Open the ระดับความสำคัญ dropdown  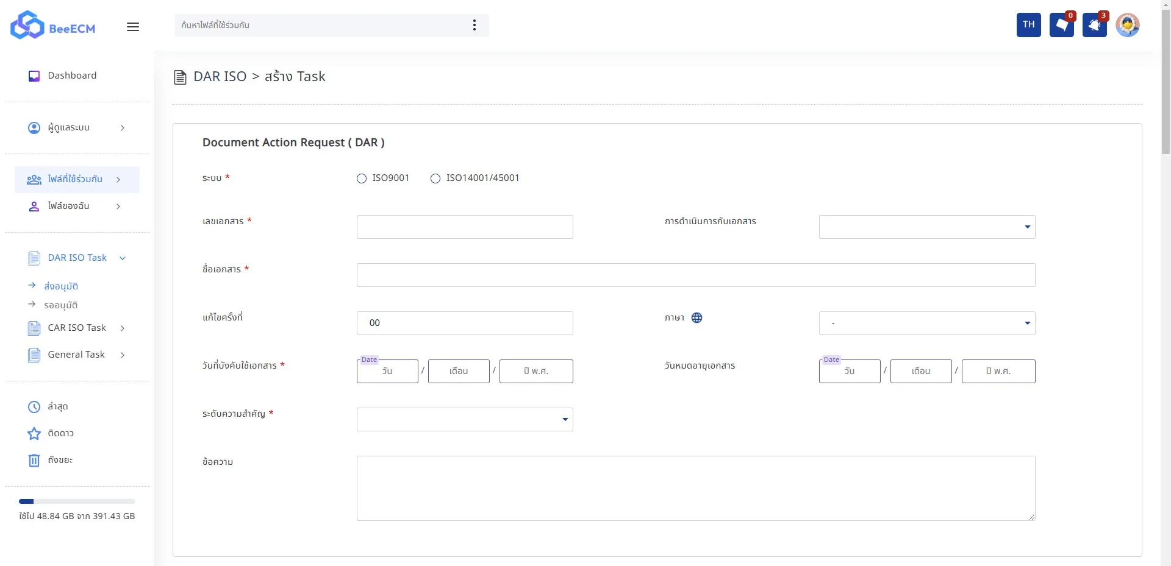tap(464, 419)
